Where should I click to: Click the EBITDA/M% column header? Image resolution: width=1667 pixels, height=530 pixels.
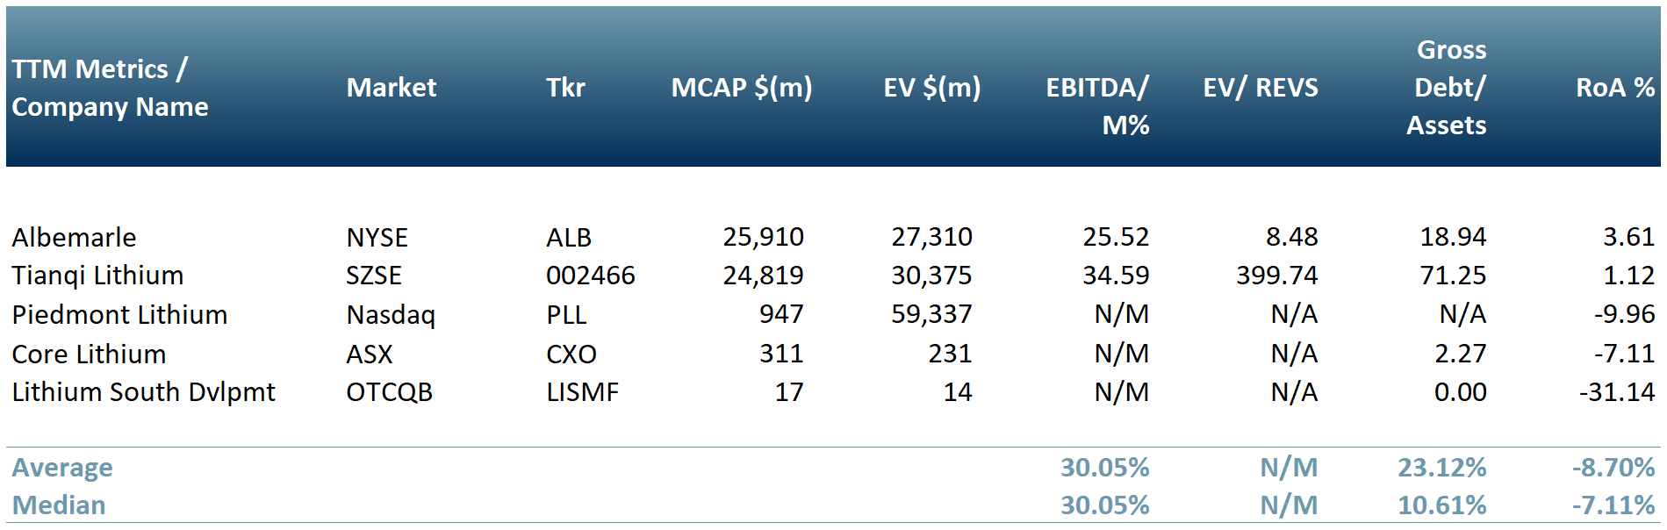pyautogui.click(x=1097, y=106)
